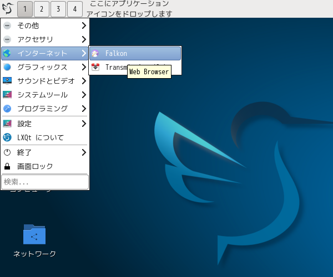Expand the 設定 submenu arrow
This screenshot has height=277, width=333.
pos(84,124)
